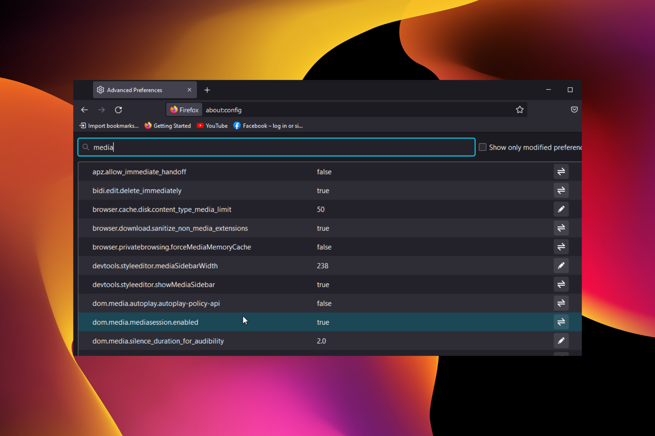Close the Advanced Preferences tab
Viewport: 655px width, 436px height.
(x=189, y=90)
